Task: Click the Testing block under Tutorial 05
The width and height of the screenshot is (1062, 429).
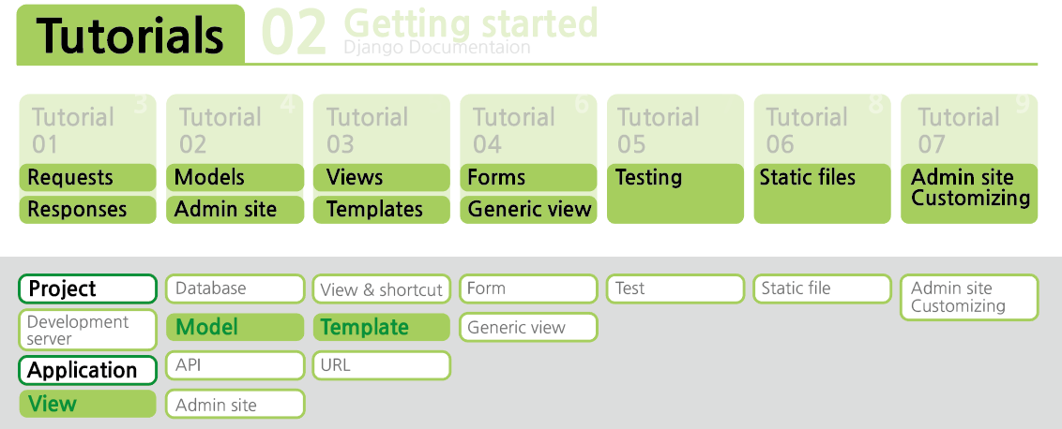Action: (675, 194)
